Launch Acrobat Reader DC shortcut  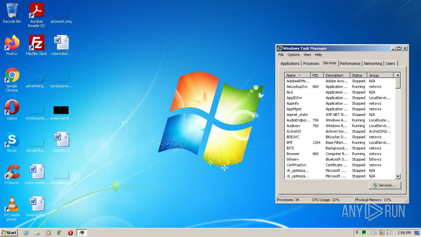pos(37,15)
